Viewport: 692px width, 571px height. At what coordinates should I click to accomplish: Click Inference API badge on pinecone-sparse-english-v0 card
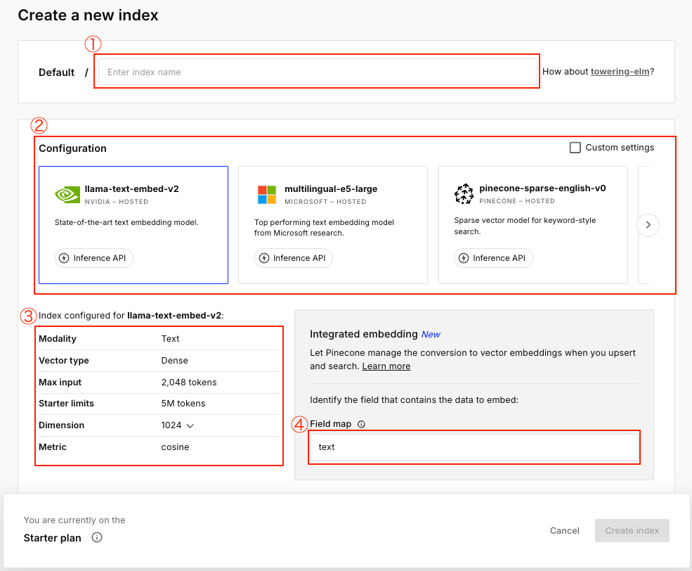click(x=493, y=258)
